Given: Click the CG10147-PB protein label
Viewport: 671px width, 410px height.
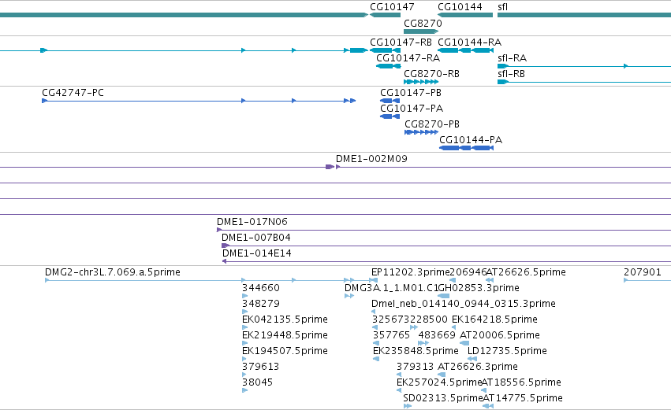Looking at the screenshot, I should coord(410,93).
